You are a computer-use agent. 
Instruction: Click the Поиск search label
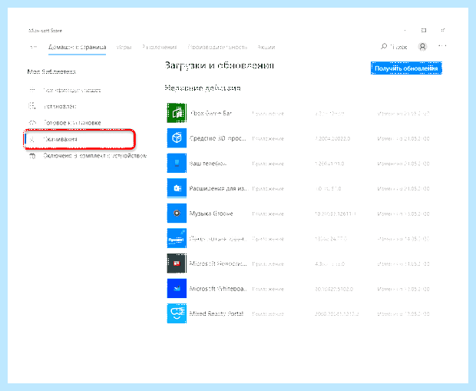click(399, 47)
